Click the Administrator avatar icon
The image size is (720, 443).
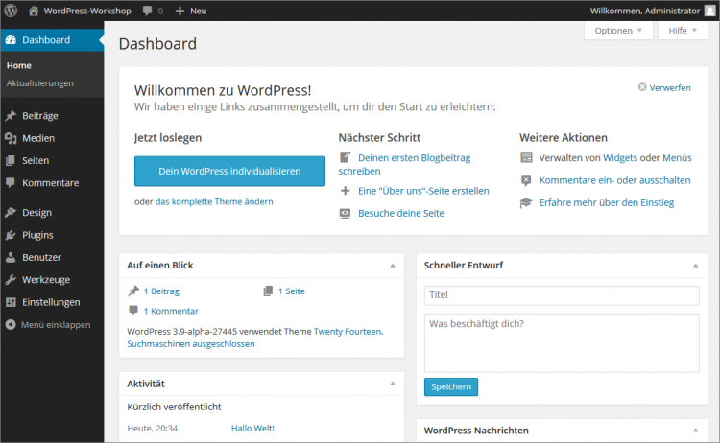709,10
